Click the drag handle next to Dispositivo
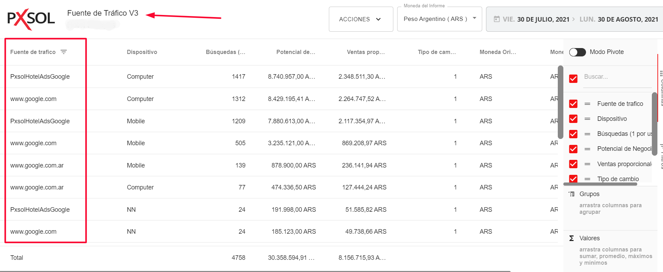Image resolution: width=663 pixels, height=272 pixels. coord(587,119)
